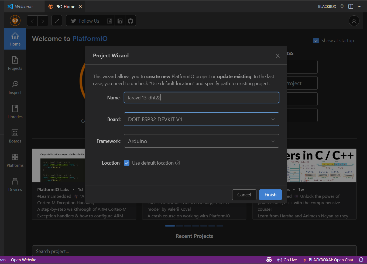Navigate forward with the right arrow
This screenshot has width=367, height=264.
(43, 21)
